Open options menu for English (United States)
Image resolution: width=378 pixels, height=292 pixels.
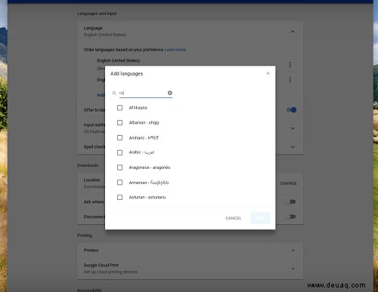[x=290, y=65]
